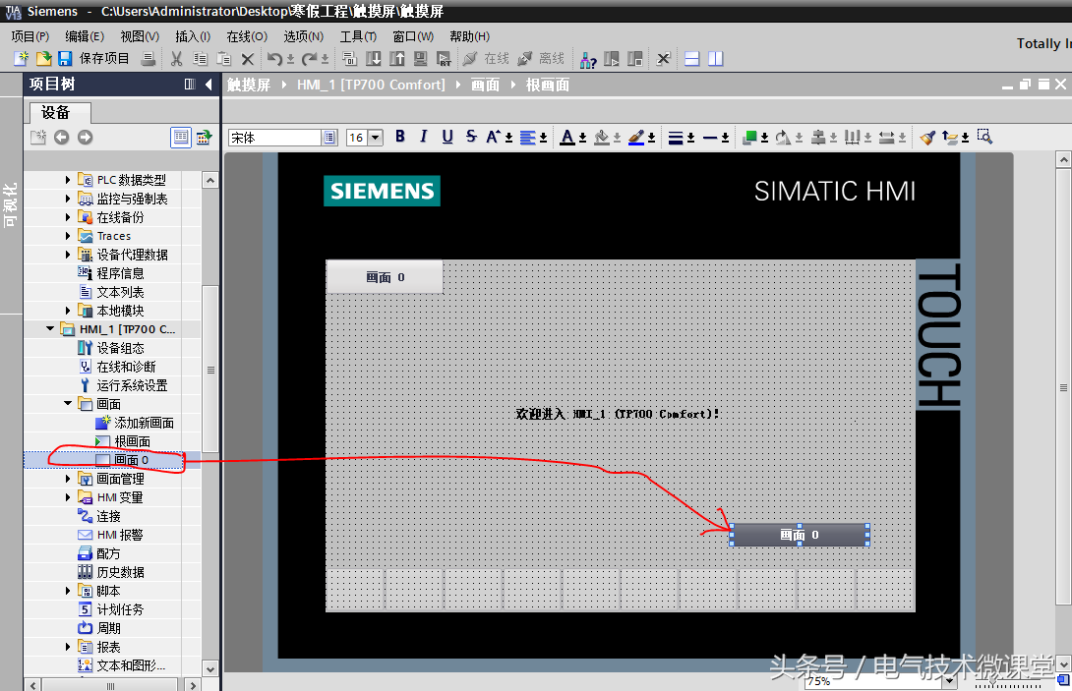The image size is (1072, 691).
Task: Toggle project tree column layout icon
Action: pyautogui.click(x=190, y=85)
